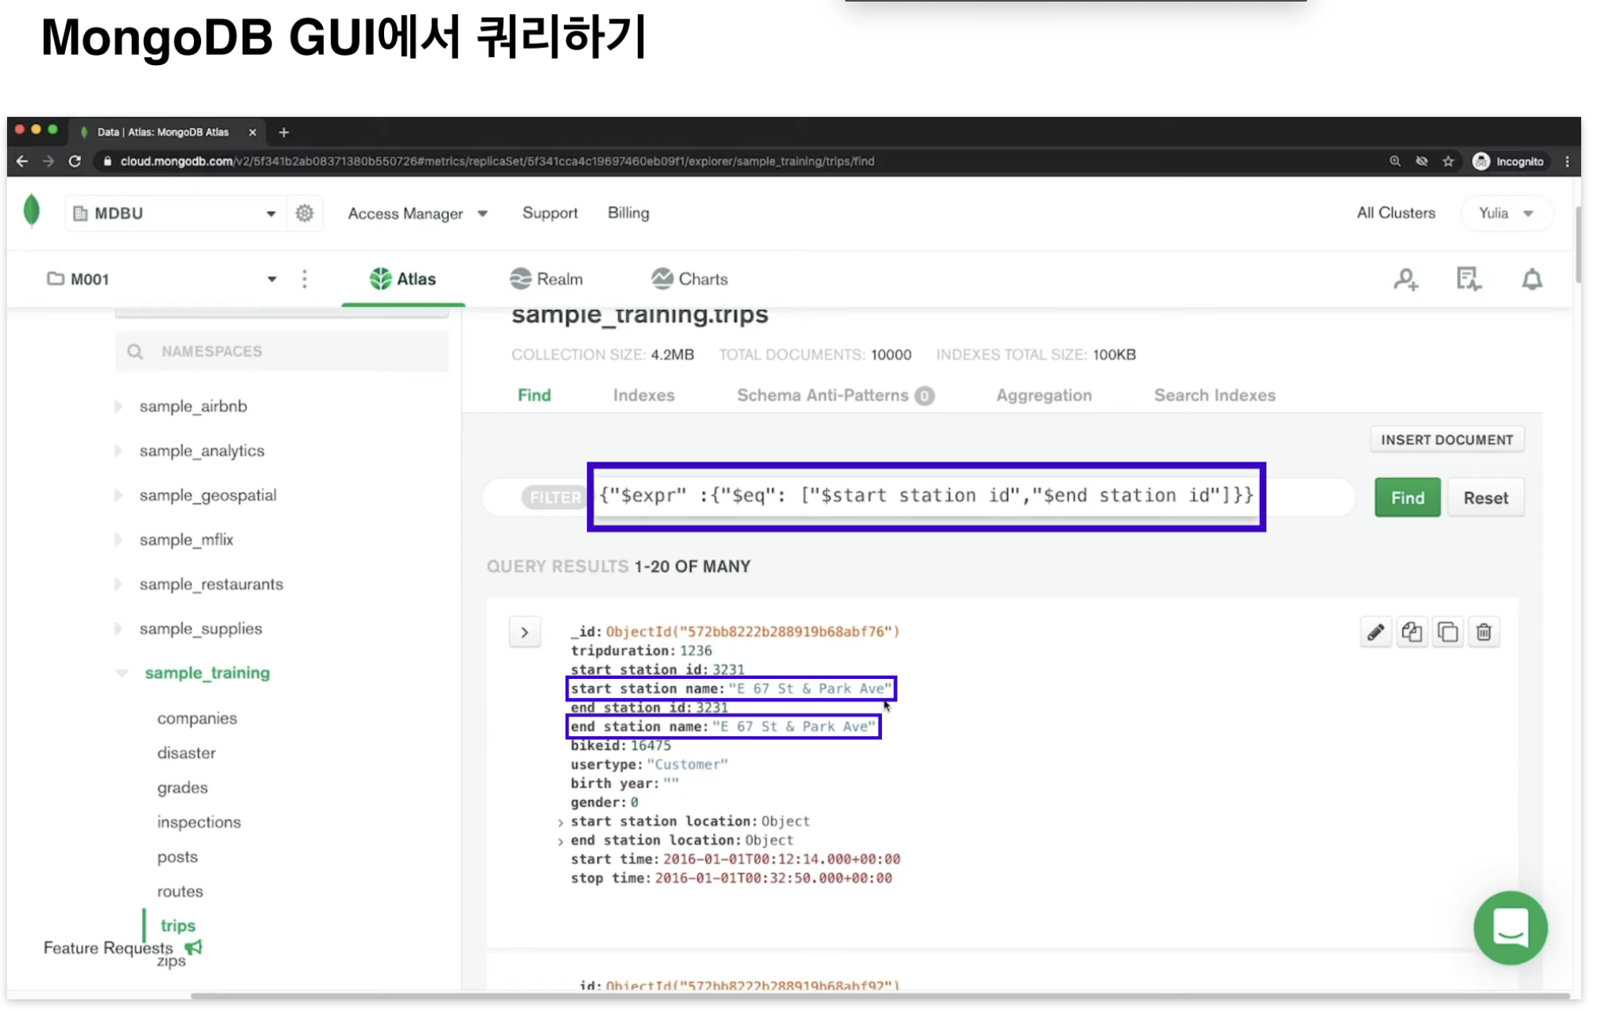Expand the sample_mflix database
The width and height of the screenshot is (1600, 1011).
coord(119,539)
